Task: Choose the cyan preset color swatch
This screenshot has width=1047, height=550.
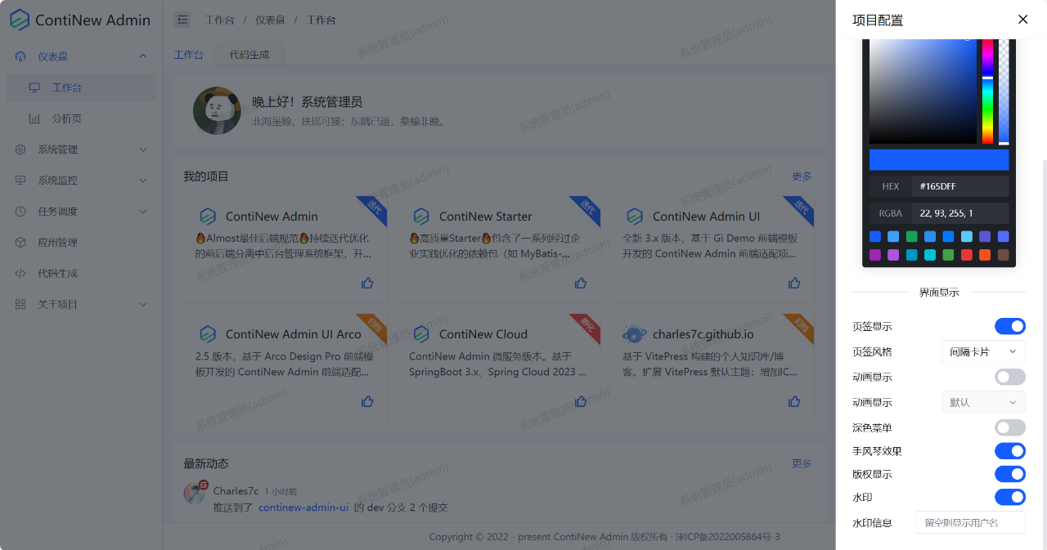Action: [930, 255]
